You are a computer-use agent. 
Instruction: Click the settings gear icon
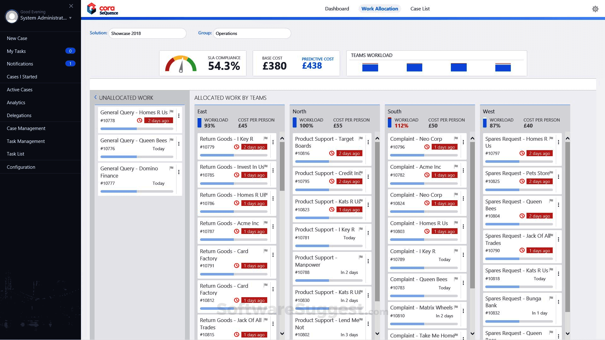[595, 8]
